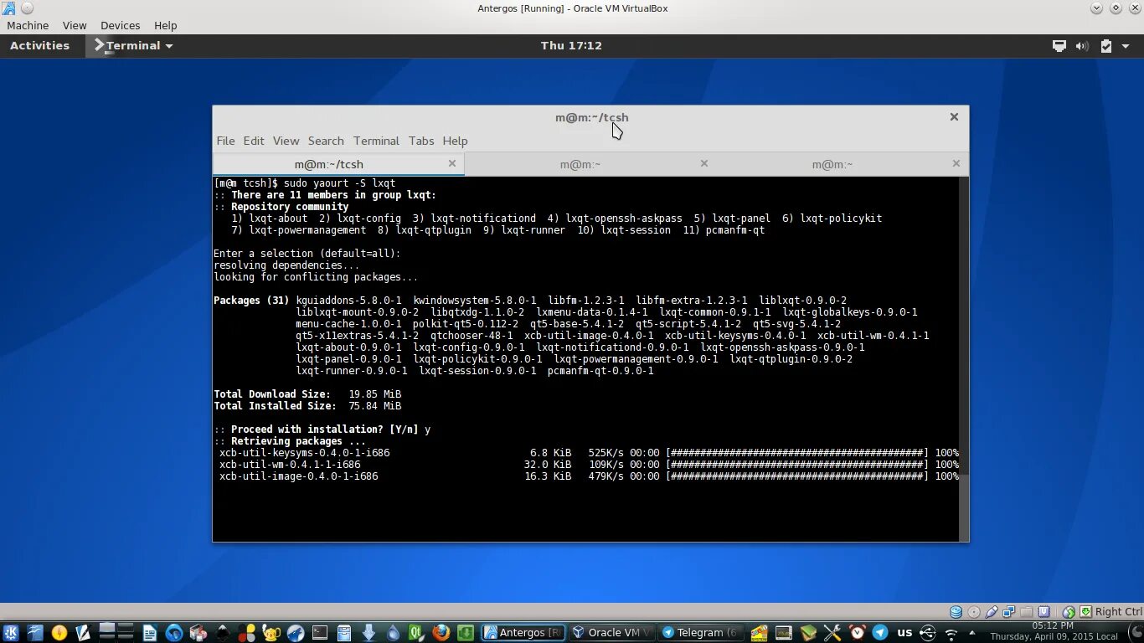Click the taskbar date and time clock
The height and width of the screenshot is (643, 1144).
click(x=1054, y=631)
